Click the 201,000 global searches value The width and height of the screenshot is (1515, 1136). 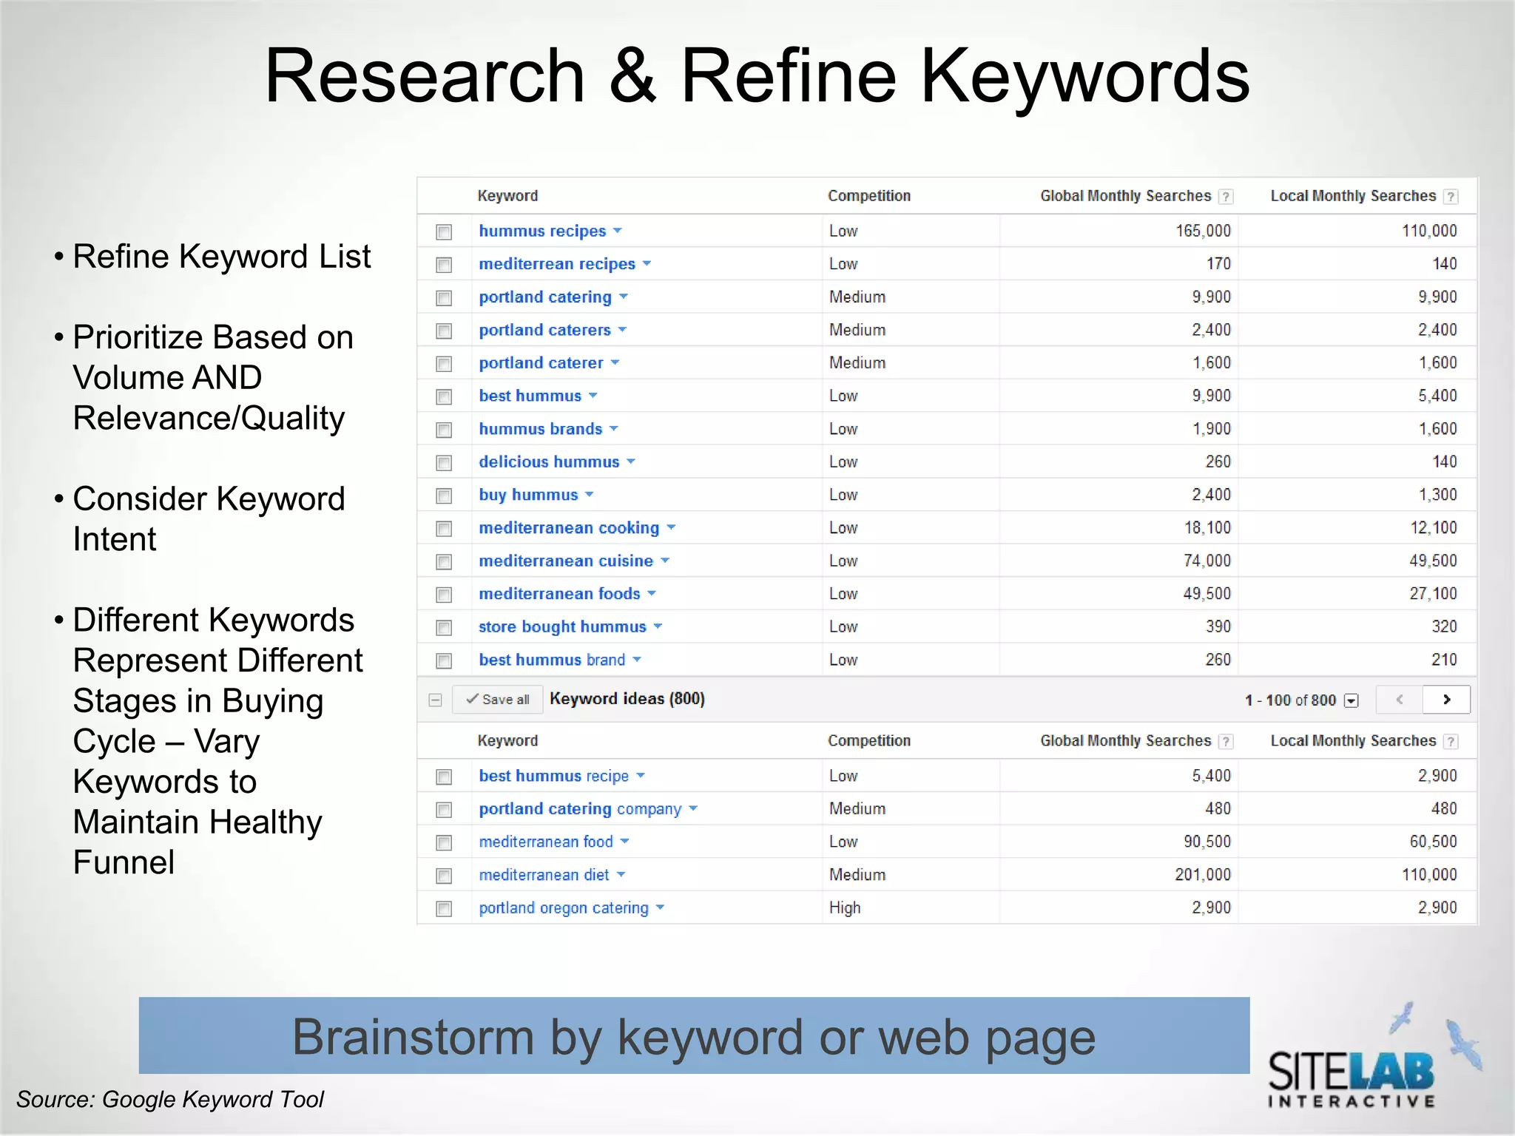[1203, 875]
